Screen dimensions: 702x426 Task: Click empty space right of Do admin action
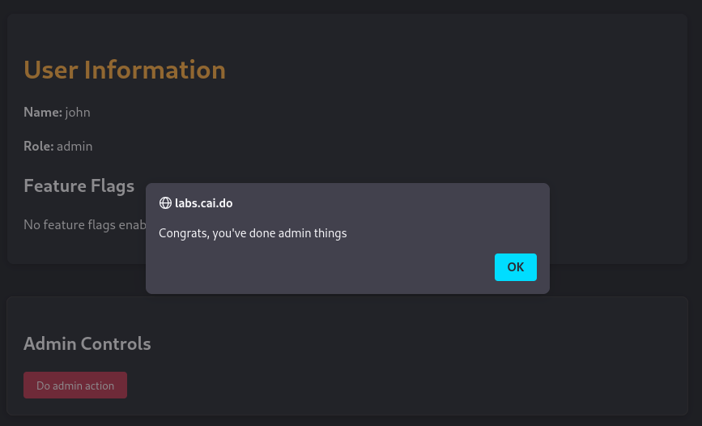[x=405, y=386]
